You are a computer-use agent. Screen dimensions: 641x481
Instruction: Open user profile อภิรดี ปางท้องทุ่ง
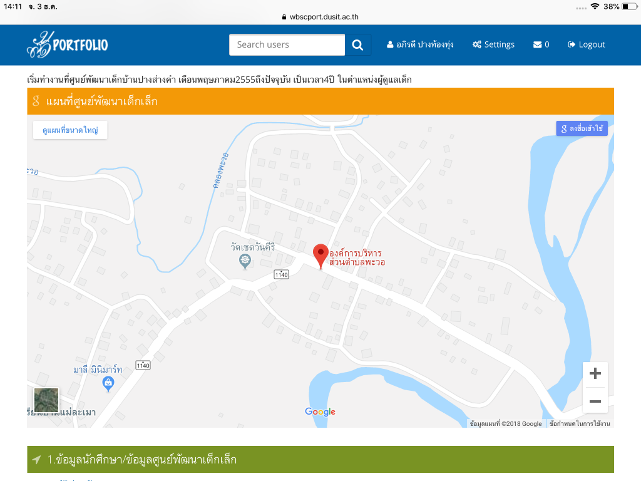(420, 44)
